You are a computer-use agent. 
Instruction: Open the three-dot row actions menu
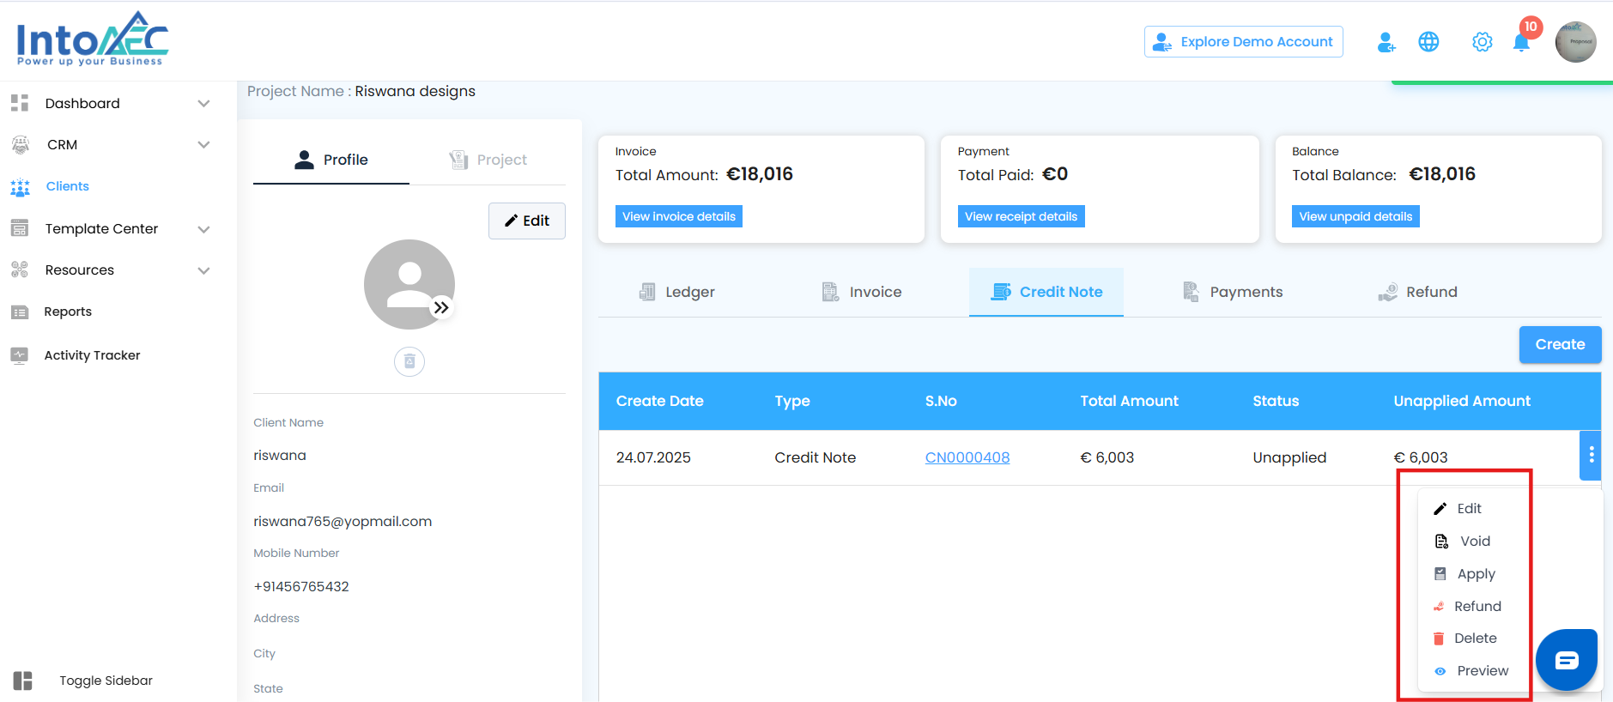[x=1591, y=455]
